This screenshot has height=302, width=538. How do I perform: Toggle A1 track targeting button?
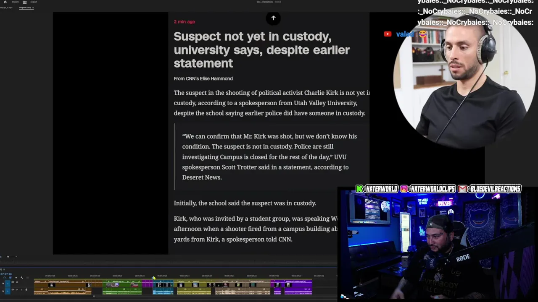click(x=8, y=291)
